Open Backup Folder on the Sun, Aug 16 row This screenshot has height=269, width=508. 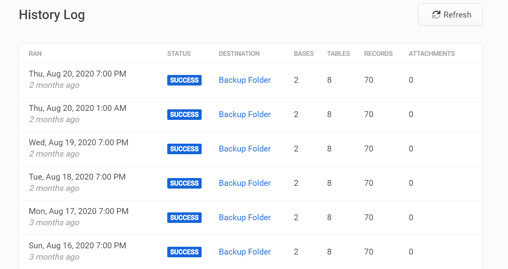(245, 252)
